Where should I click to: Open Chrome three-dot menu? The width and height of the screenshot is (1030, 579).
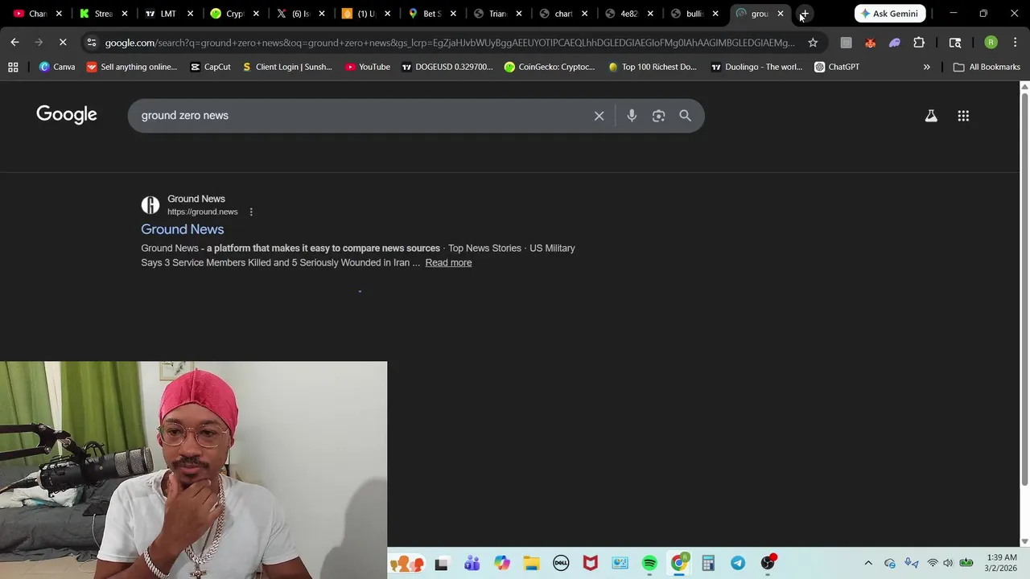[1016, 43]
